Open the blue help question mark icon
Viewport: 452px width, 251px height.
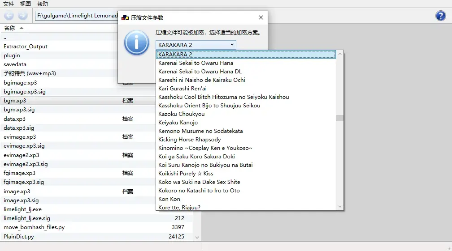(x=440, y=16)
